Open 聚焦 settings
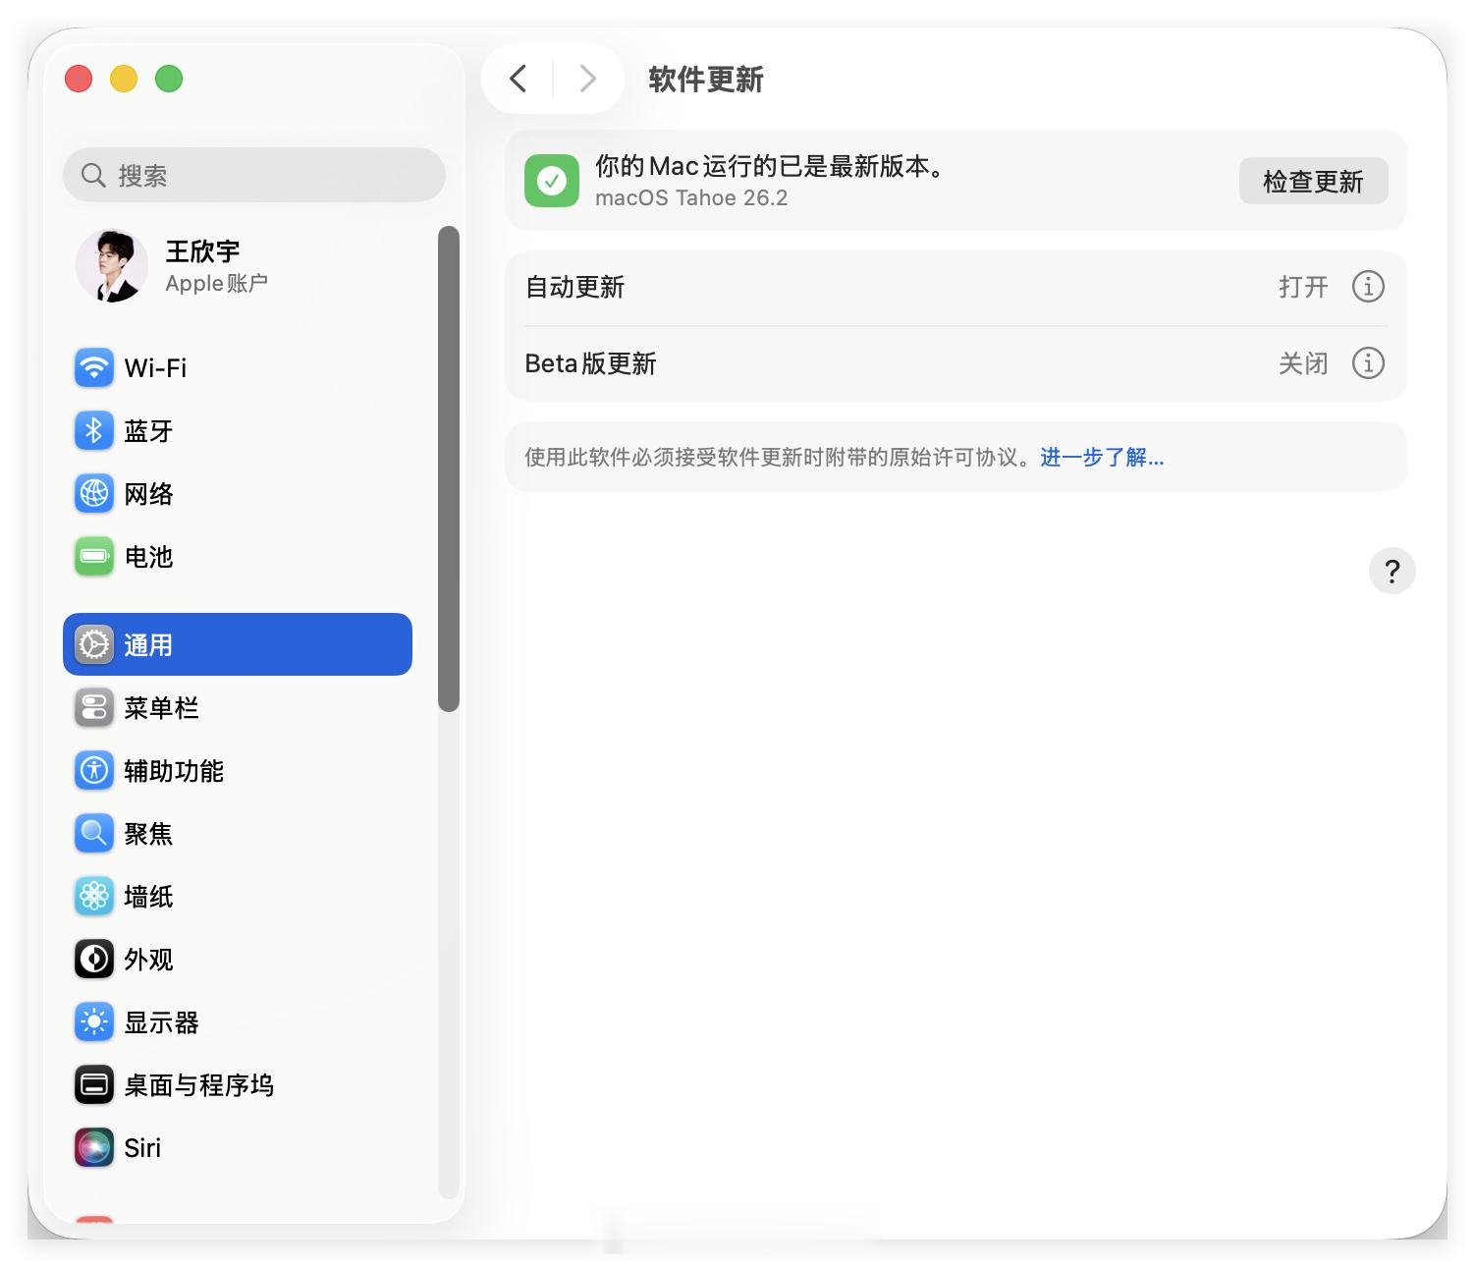Viewport: 1475px width, 1267px height. point(238,833)
